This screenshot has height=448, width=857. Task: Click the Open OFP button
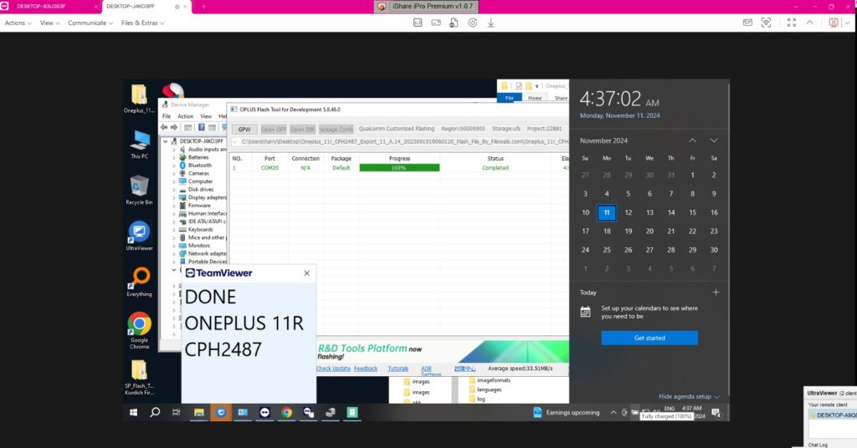pos(274,130)
